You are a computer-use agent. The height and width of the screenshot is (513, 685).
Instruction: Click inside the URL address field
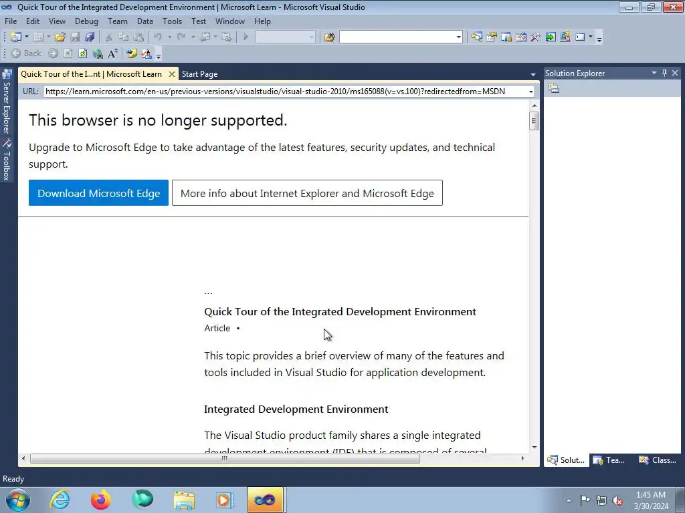click(285, 92)
